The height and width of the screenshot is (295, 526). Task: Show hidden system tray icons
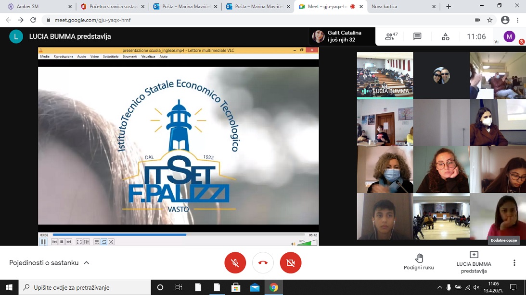point(439,287)
